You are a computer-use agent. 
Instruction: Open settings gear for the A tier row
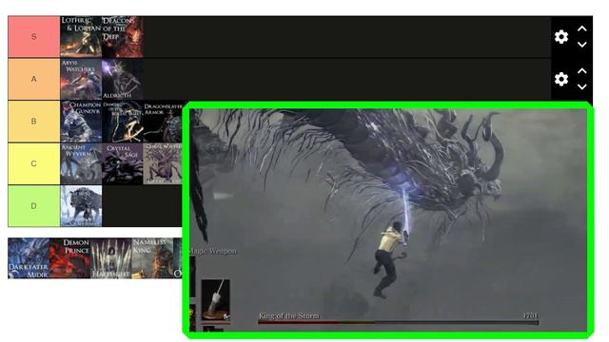[x=560, y=79]
